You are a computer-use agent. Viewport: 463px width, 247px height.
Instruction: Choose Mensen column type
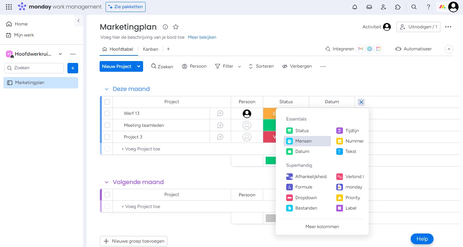[x=303, y=141]
